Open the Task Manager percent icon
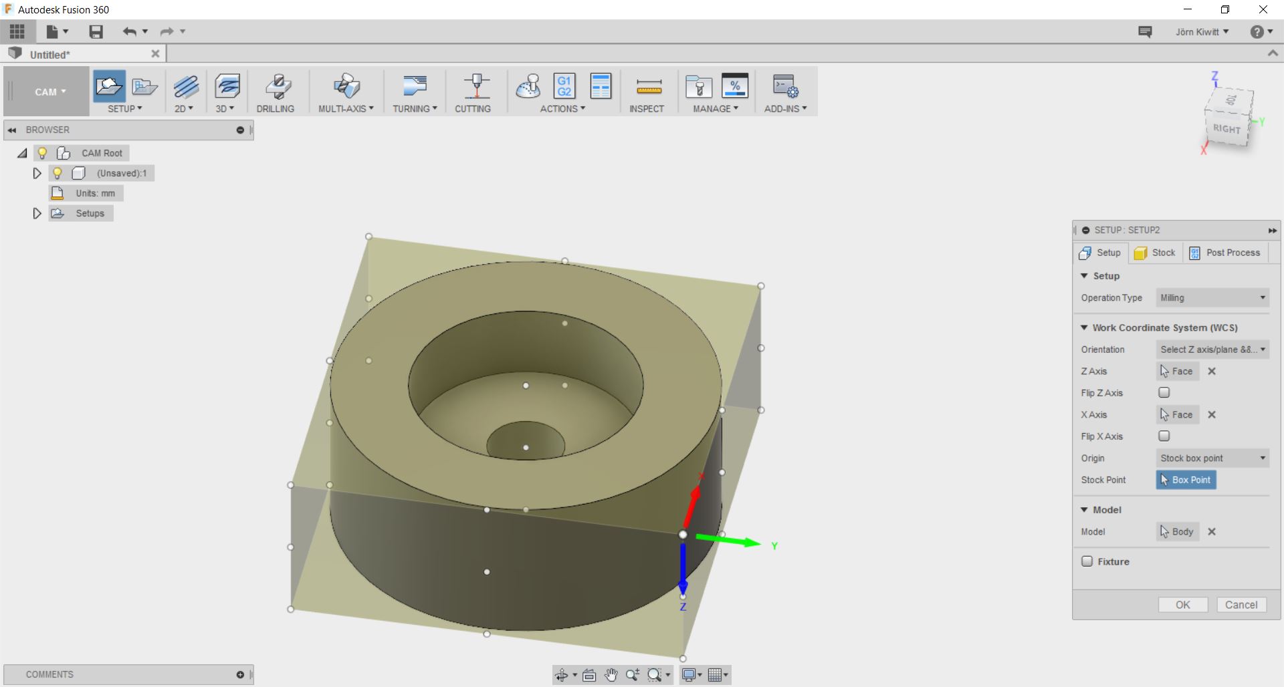Viewport: 1284px width, 687px height. click(734, 87)
